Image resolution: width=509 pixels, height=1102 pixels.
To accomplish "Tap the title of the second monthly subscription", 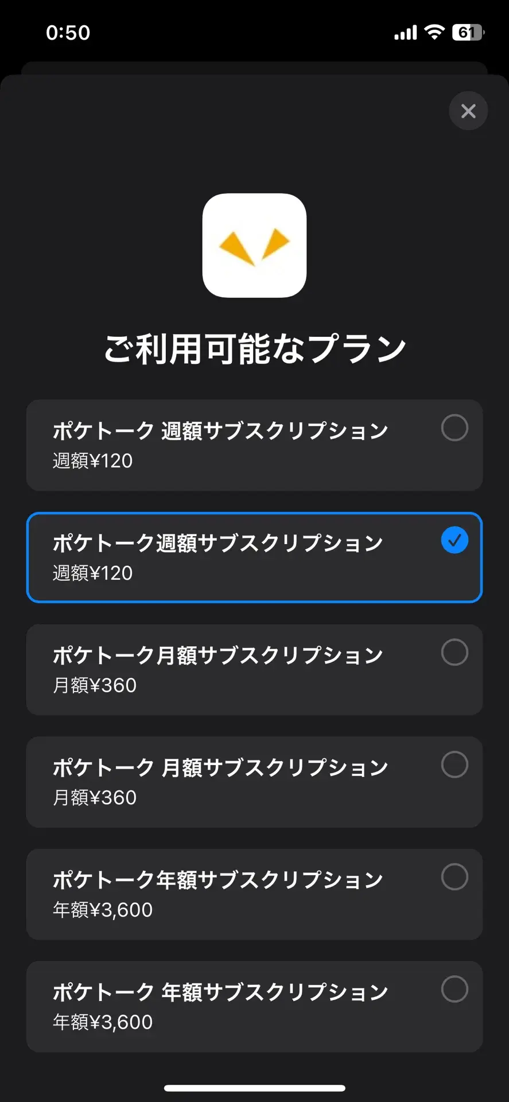I will pos(220,768).
